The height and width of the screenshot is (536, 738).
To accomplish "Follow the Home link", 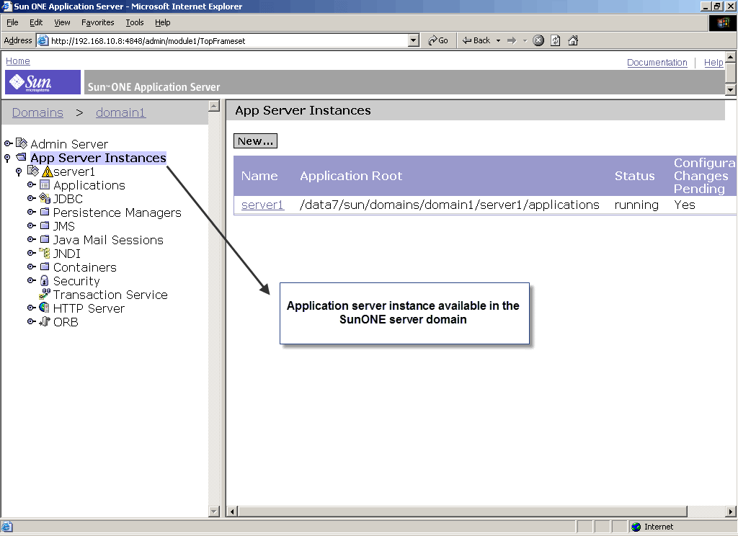I will pos(18,61).
